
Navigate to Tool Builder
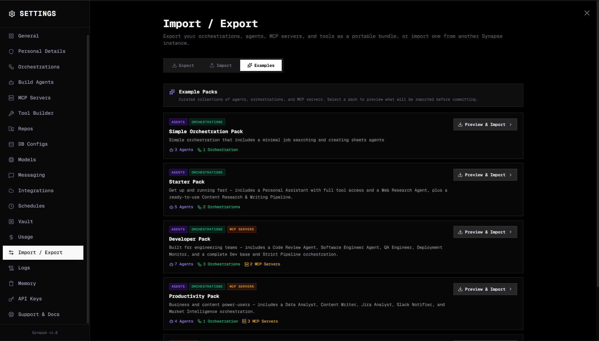[x=43, y=113]
